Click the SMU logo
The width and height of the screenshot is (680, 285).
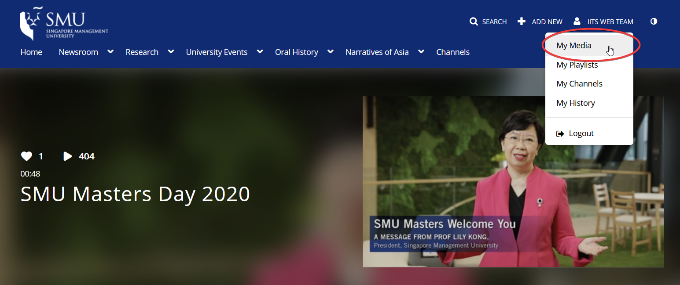64,24
